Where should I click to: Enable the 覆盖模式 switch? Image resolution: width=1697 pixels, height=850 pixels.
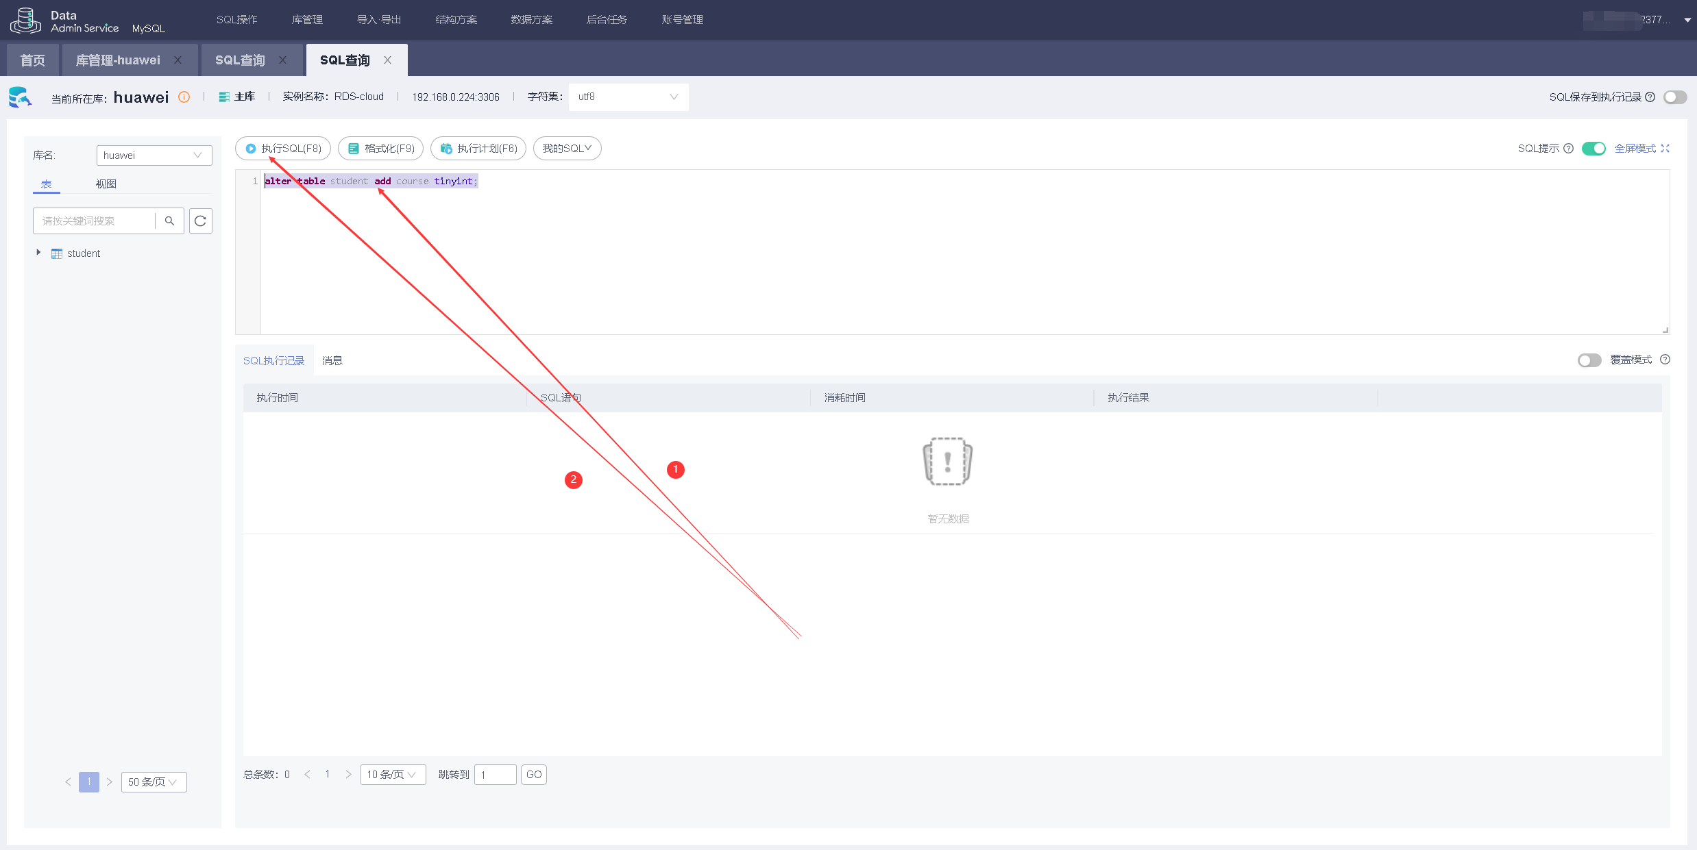1589,360
